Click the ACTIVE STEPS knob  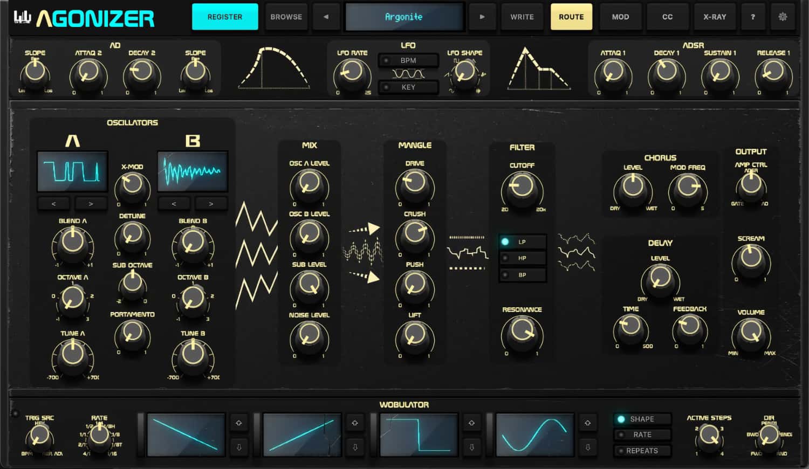pyautogui.click(x=709, y=437)
